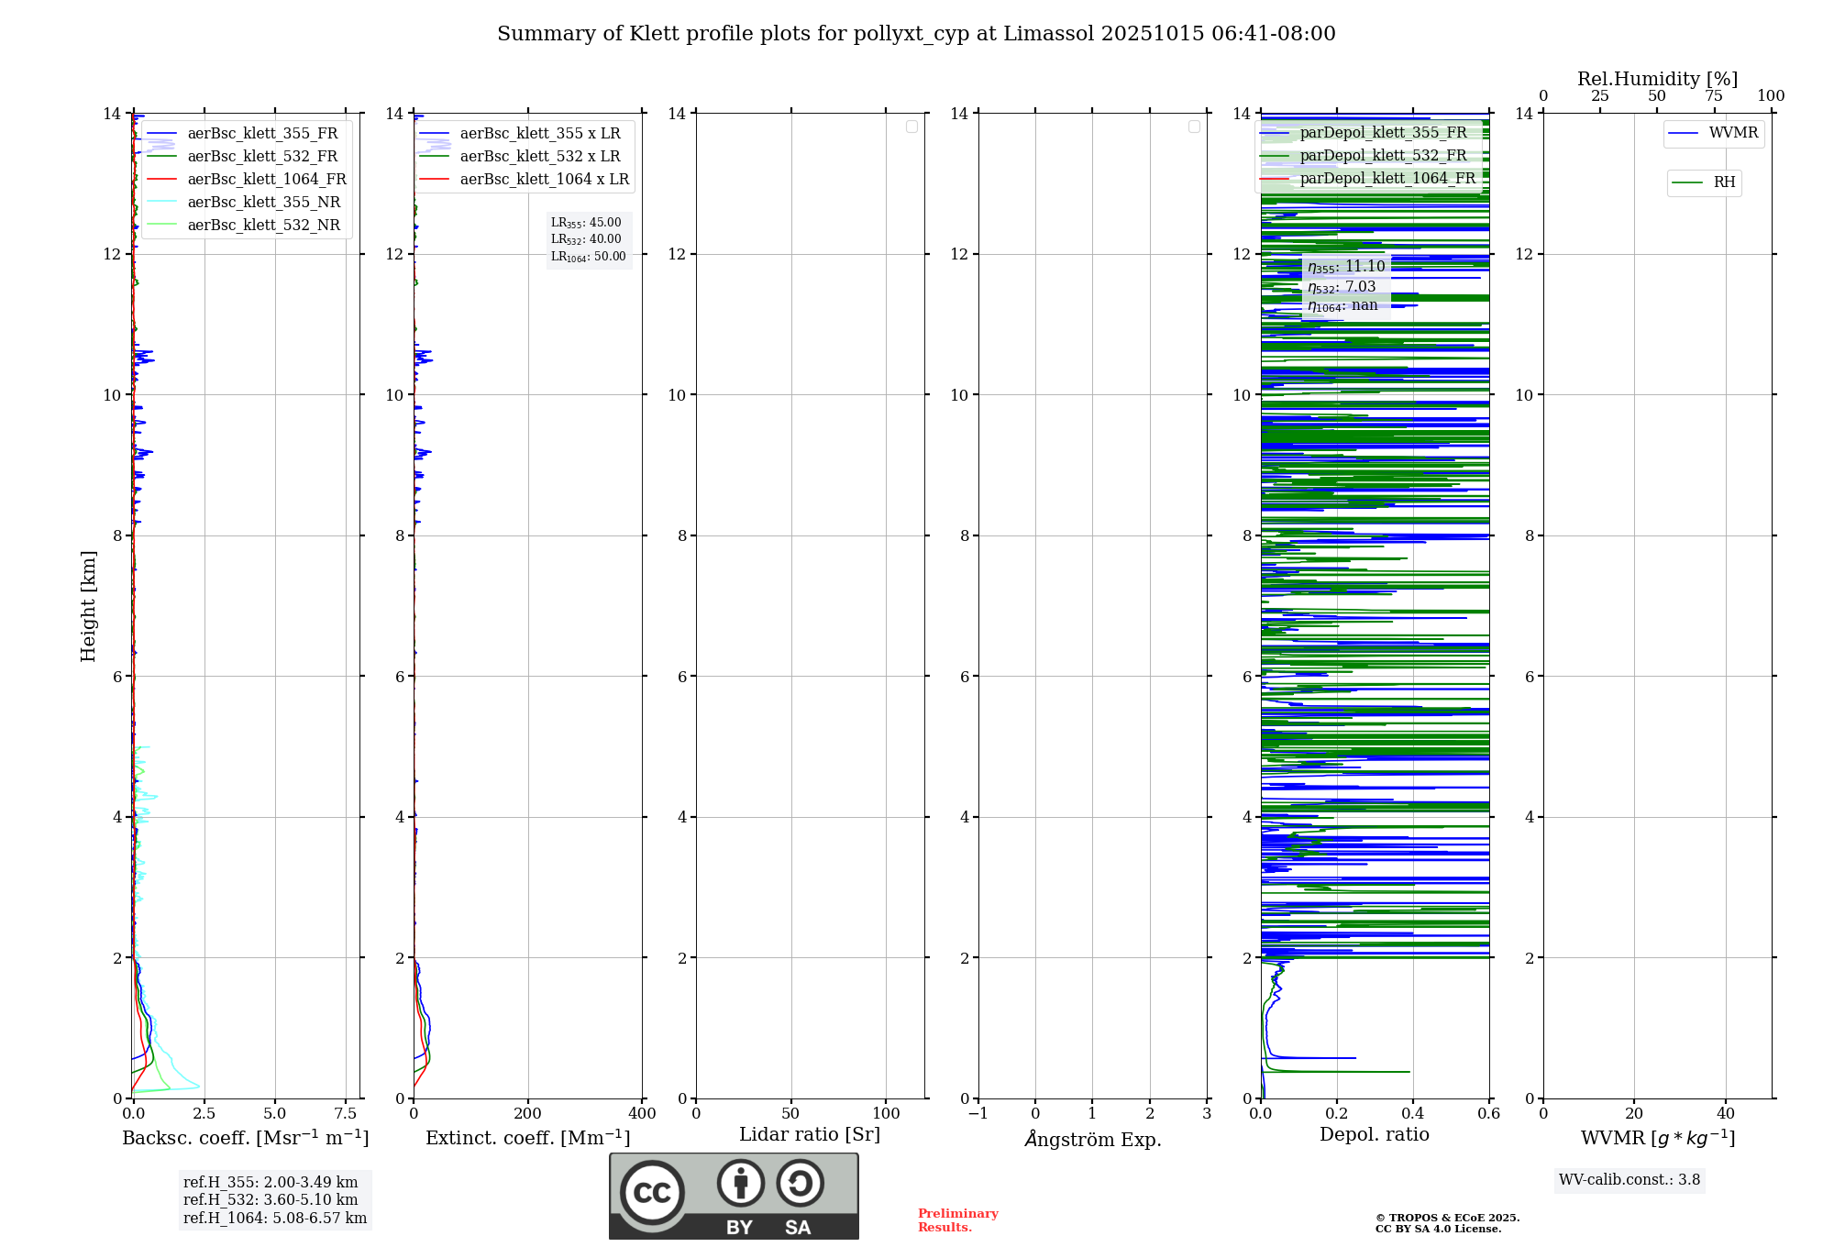Click the LR355 lidar ratio values box

tap(589, 239)
